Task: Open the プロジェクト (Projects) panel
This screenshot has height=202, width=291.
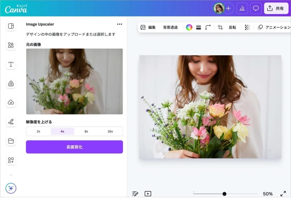Action: point(11,141)
